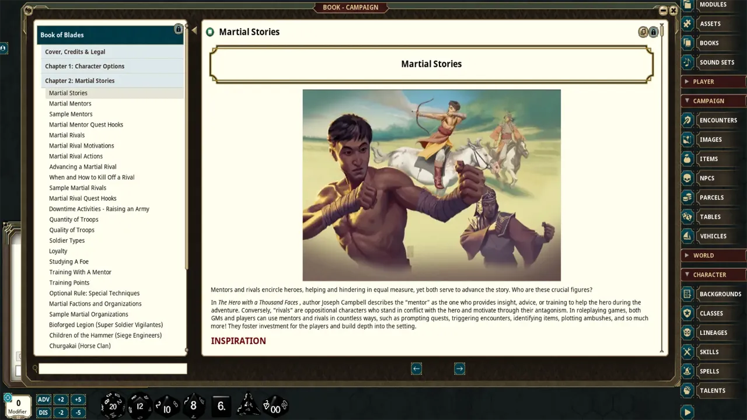Open the Classes sidebar icon
The image size is (747, 420).
(x=687, y=313)
